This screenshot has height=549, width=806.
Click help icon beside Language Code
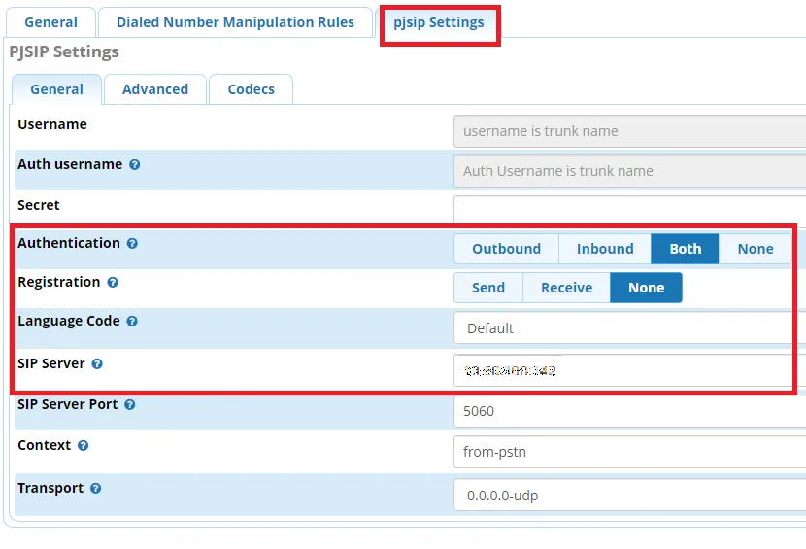(132, 321)
